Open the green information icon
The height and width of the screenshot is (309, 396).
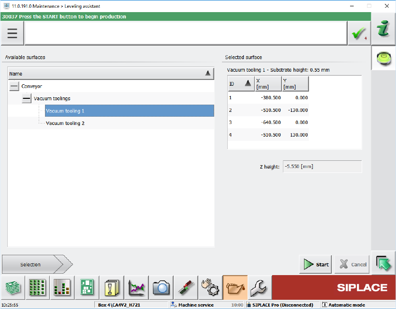pyautogui.click(x=383, y=29)
